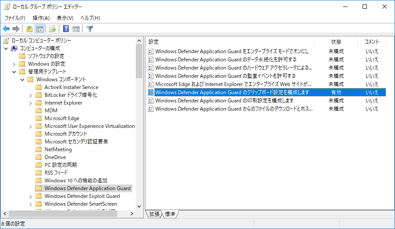The image size is (395, 229).
Task: Click the policy icon beside 監査イベントを許可する
Action: pyautogui.click(x=151, y=76)
